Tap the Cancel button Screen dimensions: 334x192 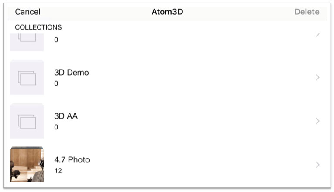28,12
